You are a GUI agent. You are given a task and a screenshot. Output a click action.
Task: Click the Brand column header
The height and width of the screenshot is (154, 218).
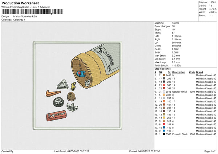(199, 72)
